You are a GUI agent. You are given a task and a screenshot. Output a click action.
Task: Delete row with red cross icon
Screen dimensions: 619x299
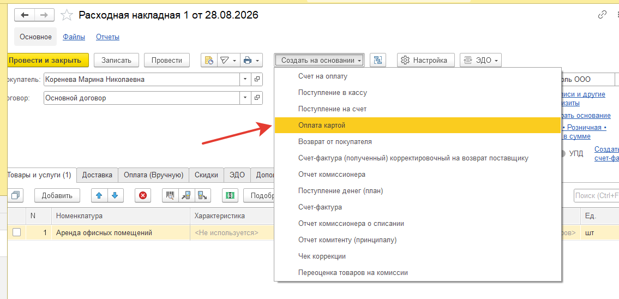(143, 195)
